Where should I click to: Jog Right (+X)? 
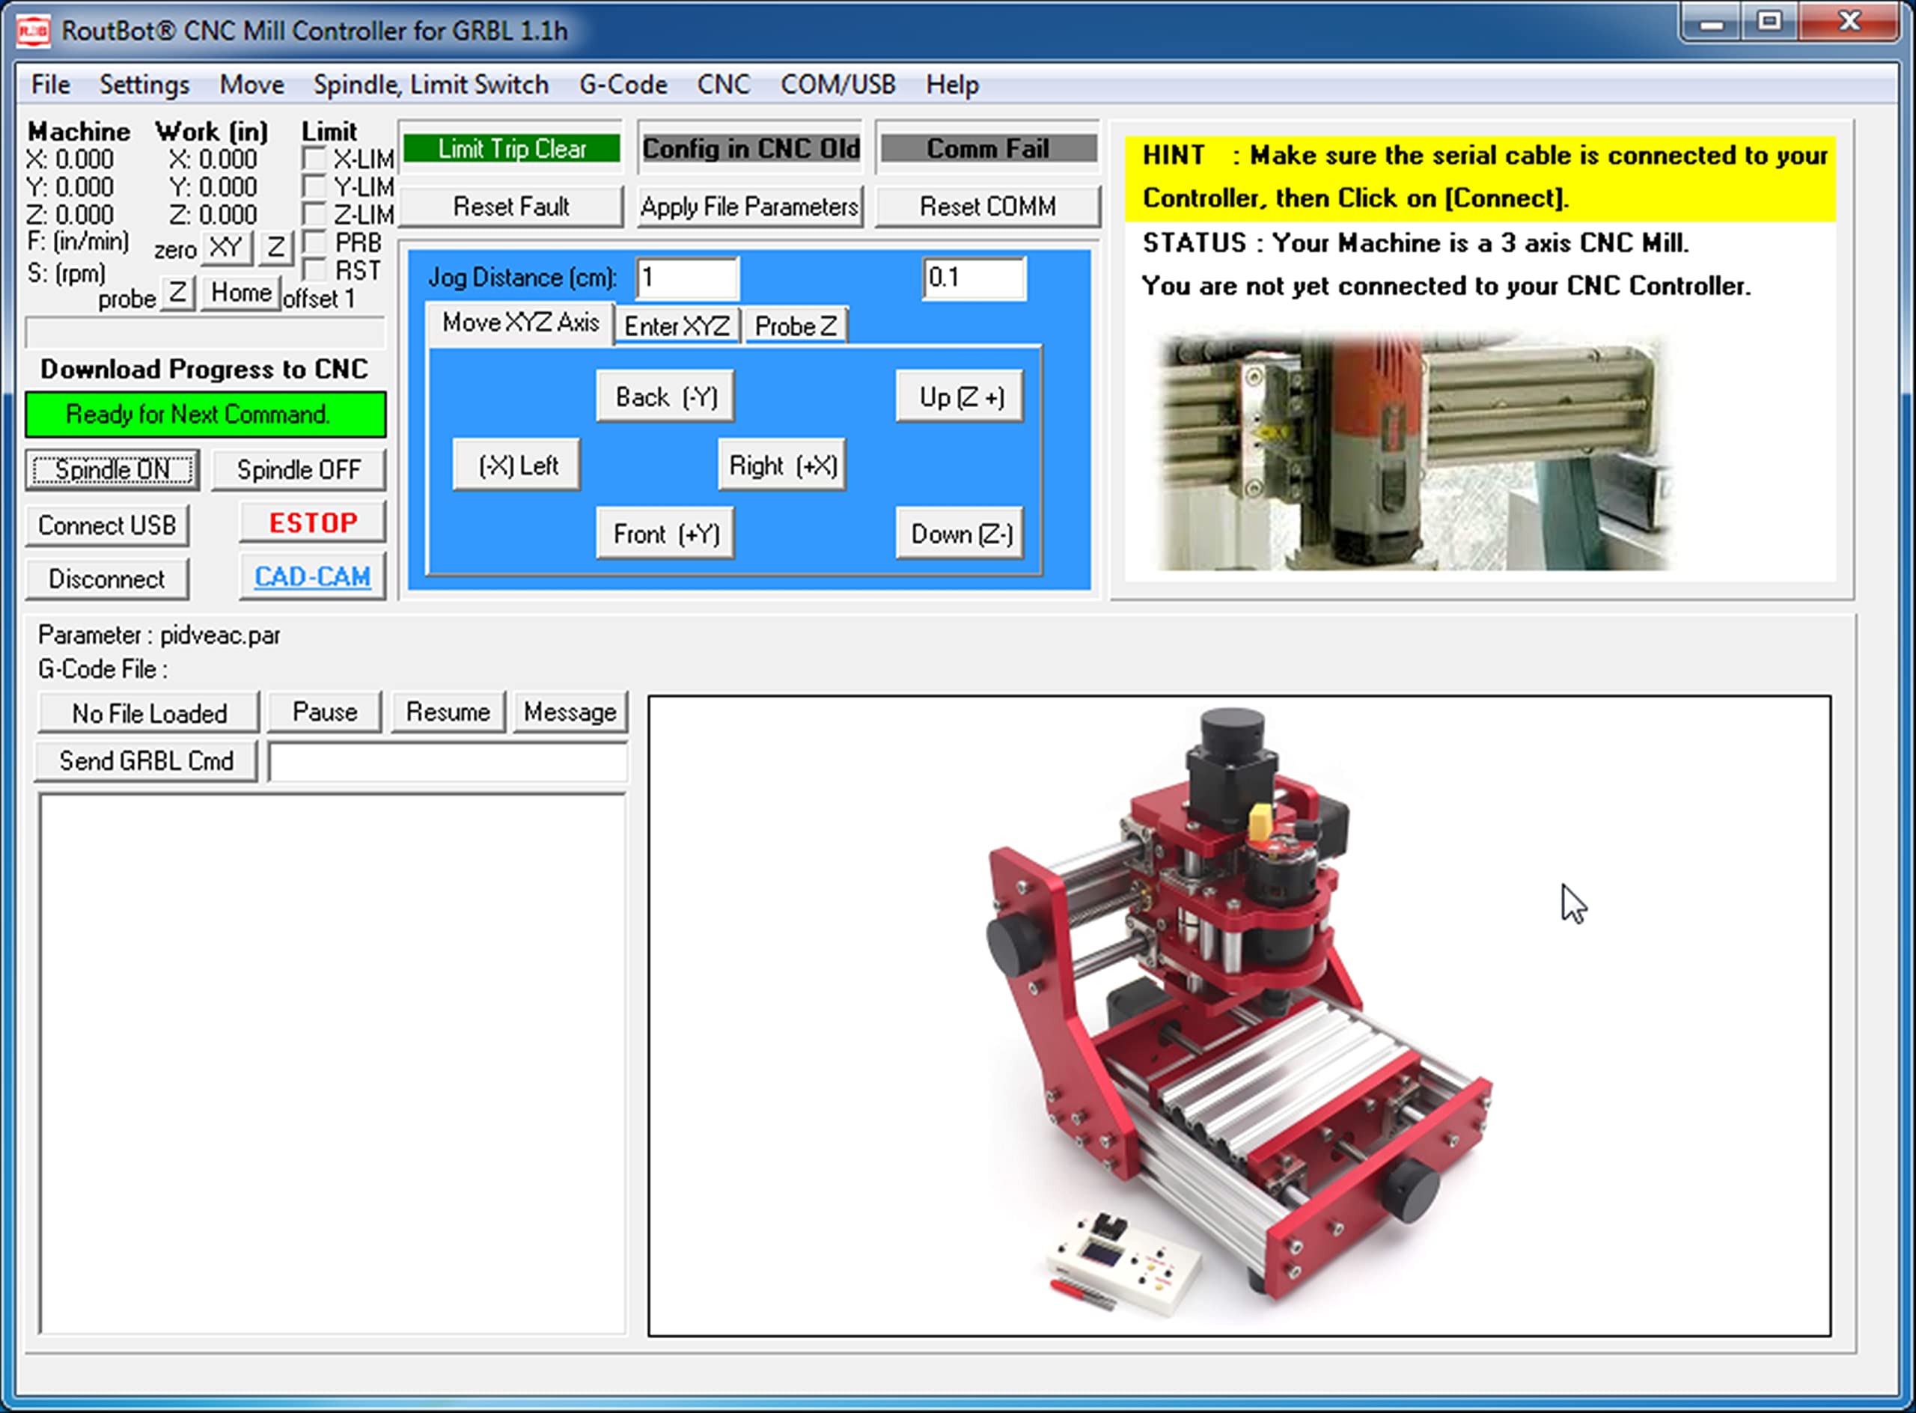[782, 465]
